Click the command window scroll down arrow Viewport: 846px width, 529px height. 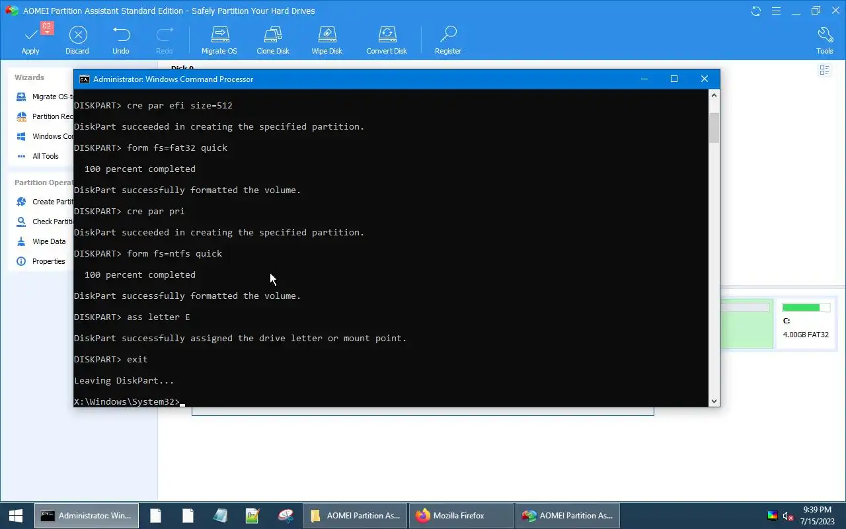[x=714, y=401]
